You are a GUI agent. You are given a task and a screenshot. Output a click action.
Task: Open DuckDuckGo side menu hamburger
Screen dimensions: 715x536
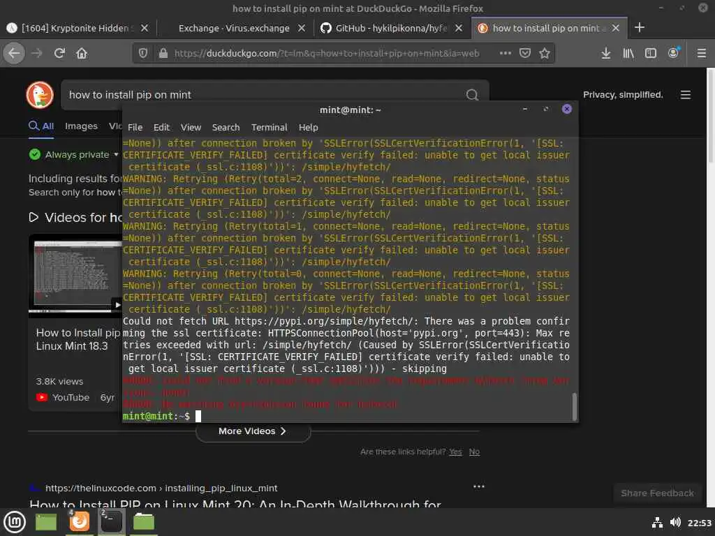tap(686, 95)
